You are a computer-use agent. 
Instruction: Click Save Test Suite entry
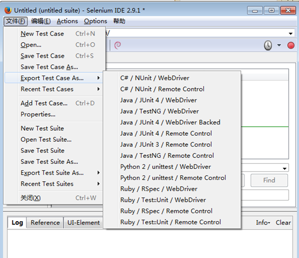click(x=53, y=150)
